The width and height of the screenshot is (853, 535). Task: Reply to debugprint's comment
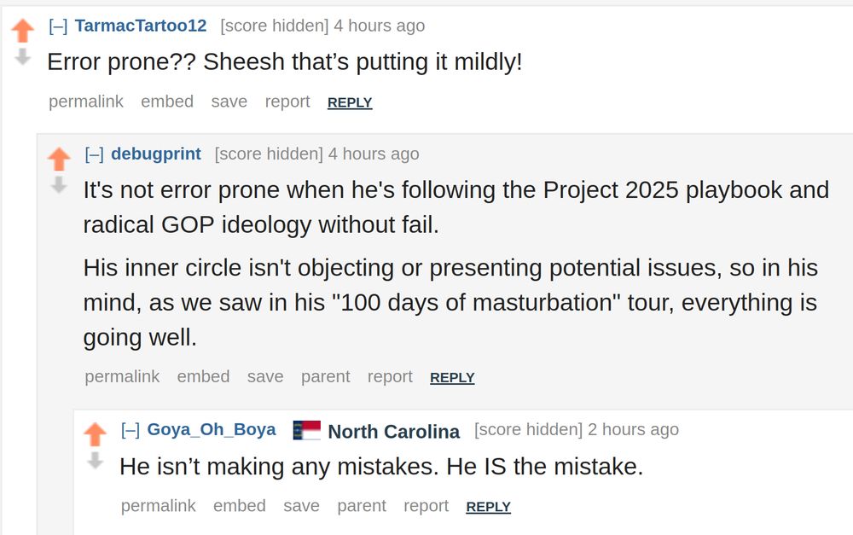click(452, 377)
